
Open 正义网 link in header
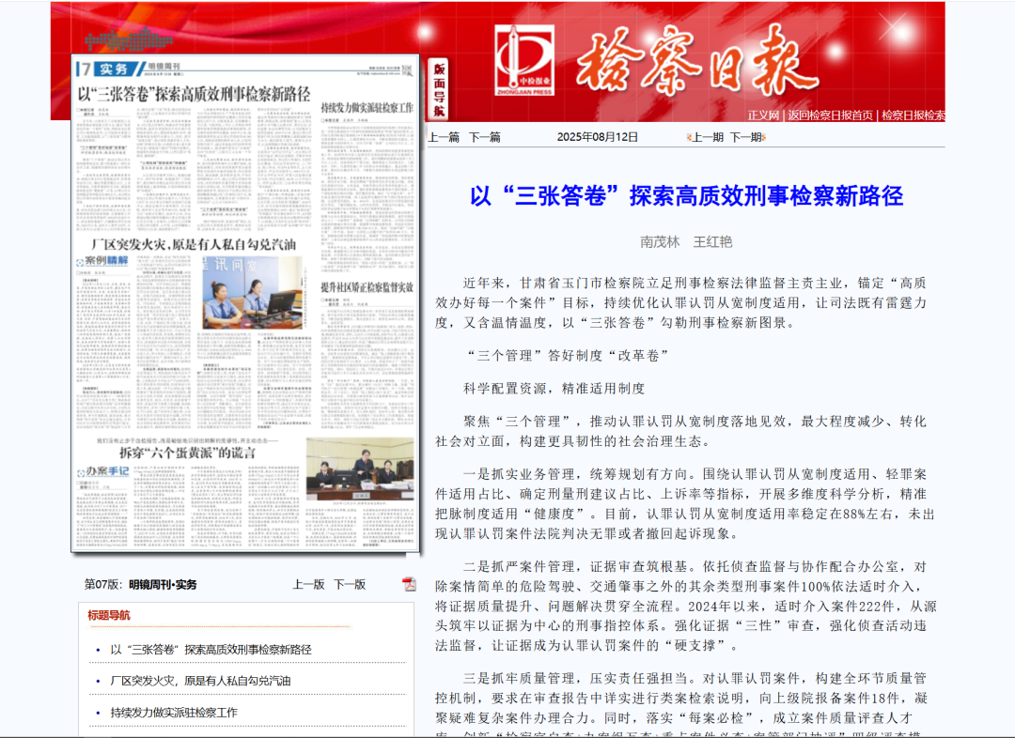(763, 115)
